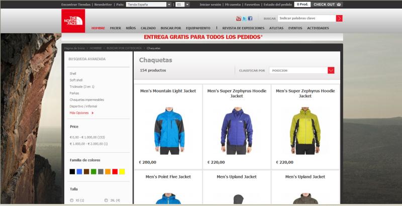
Task: Click Iniciar sesión link
Action: pyautogui.click(x=210, y=5)
